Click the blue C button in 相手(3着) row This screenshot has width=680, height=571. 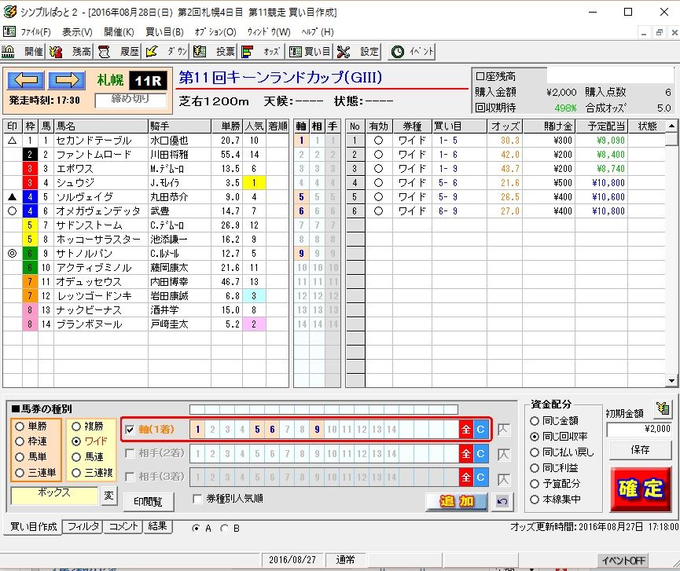click(480, 477)
